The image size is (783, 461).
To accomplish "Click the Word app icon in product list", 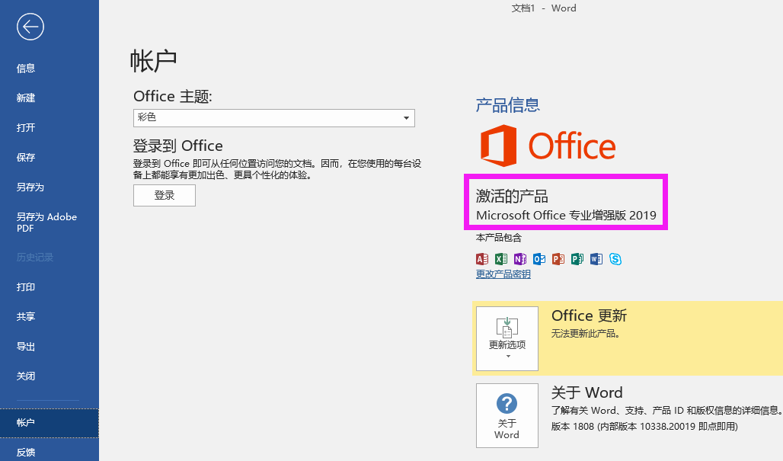I will click(x=596, y=259).
